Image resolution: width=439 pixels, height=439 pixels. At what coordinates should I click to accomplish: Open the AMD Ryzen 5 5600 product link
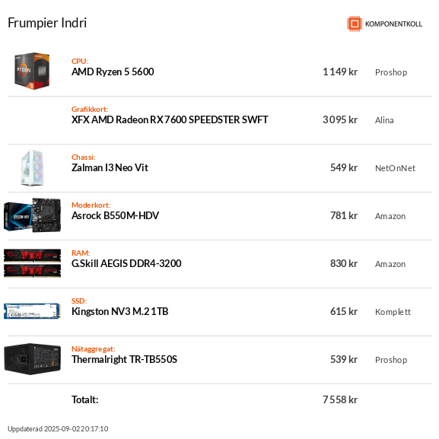[113, 72]
